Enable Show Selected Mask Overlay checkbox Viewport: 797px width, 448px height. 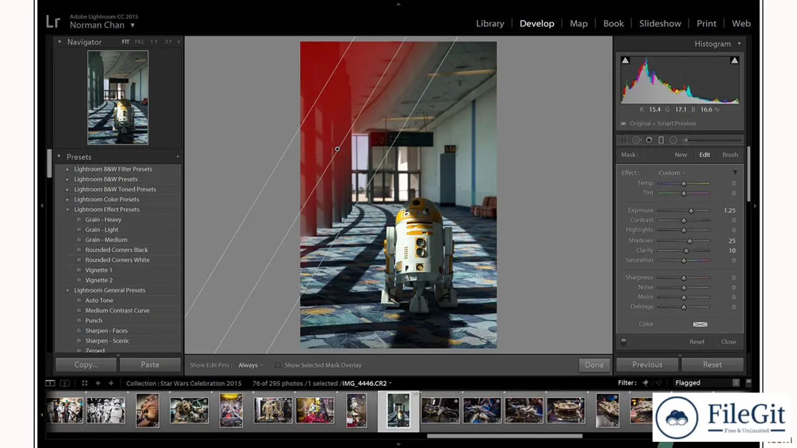click(x=278, y=365)
